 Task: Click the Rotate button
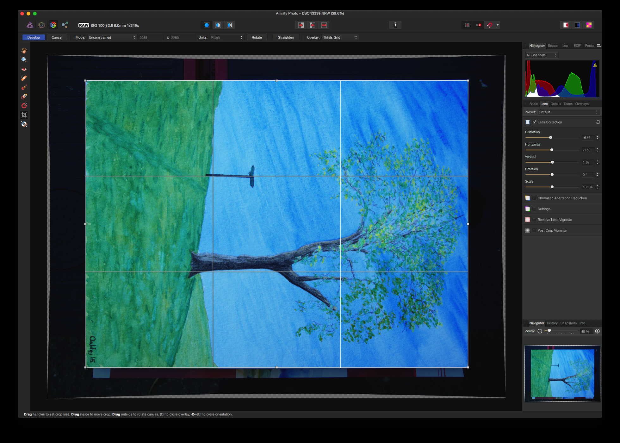point(257,37)
